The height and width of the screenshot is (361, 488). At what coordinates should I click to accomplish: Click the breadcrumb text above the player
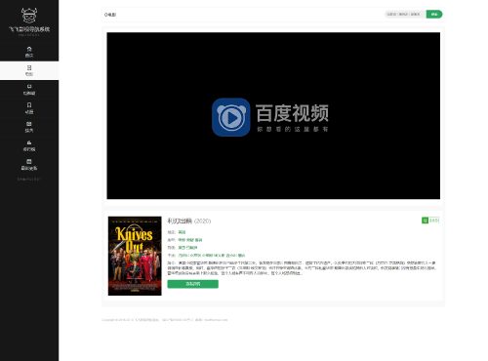(x=110, y=15)
